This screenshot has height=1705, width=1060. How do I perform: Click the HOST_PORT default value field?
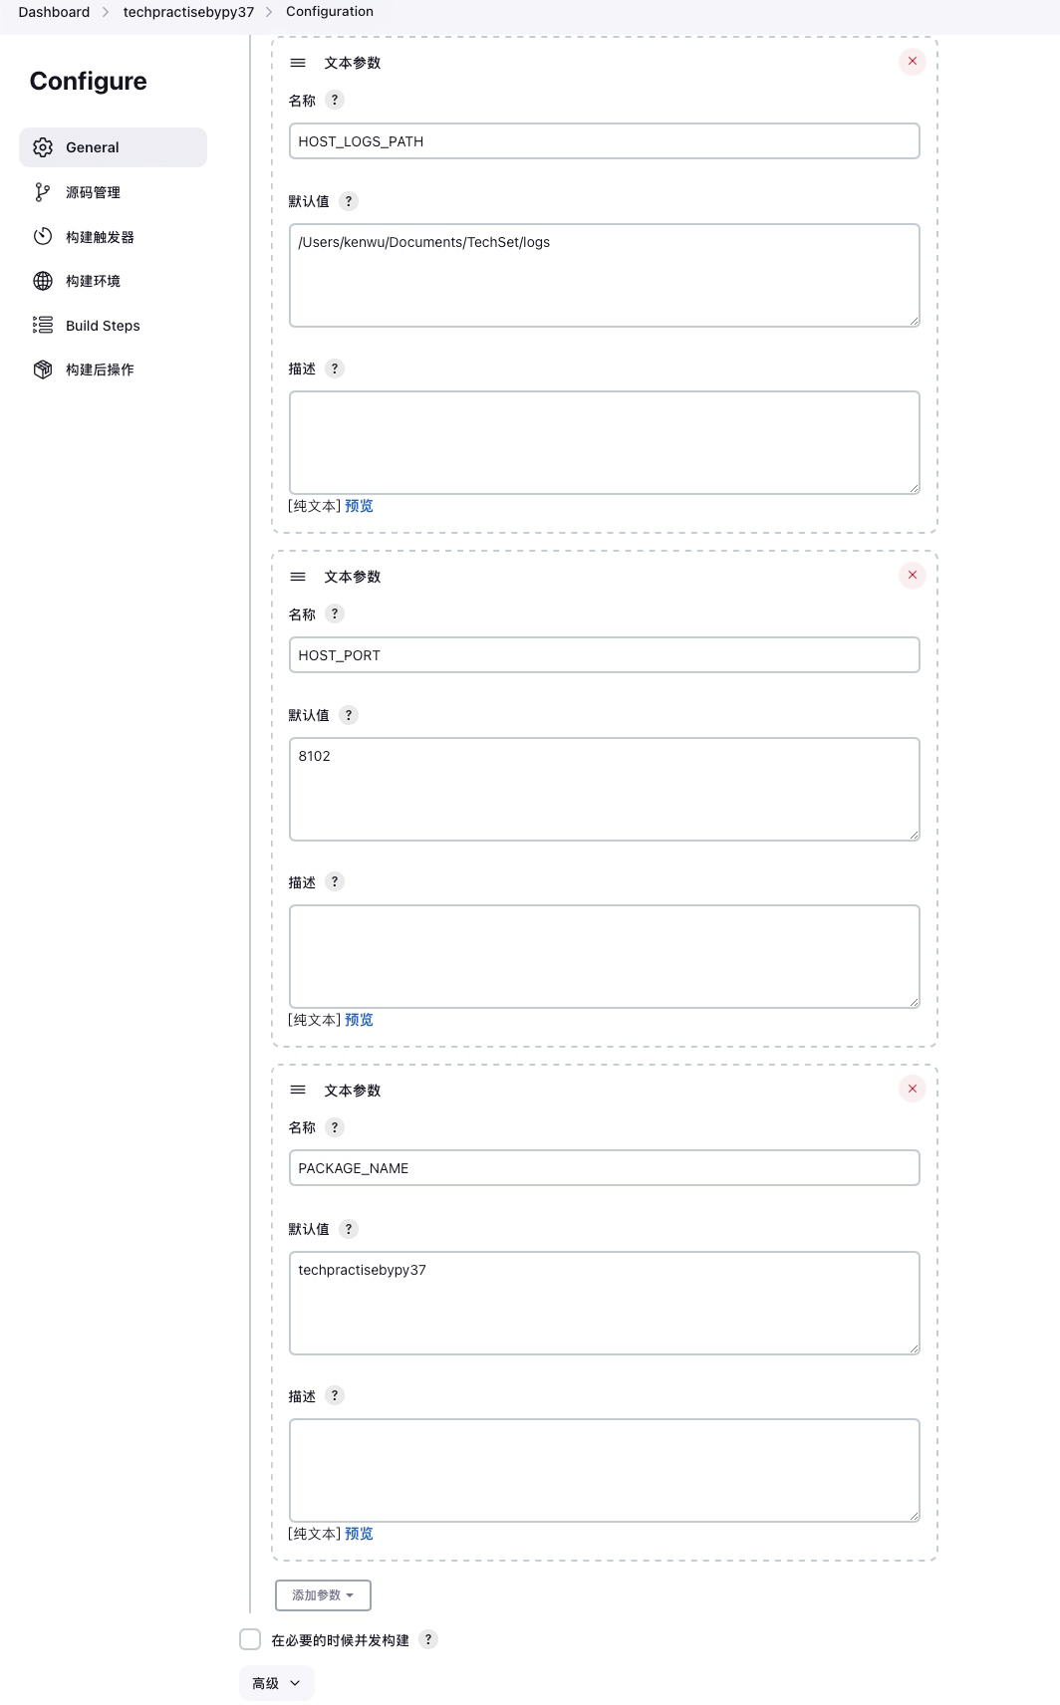(x=604, y=789)
